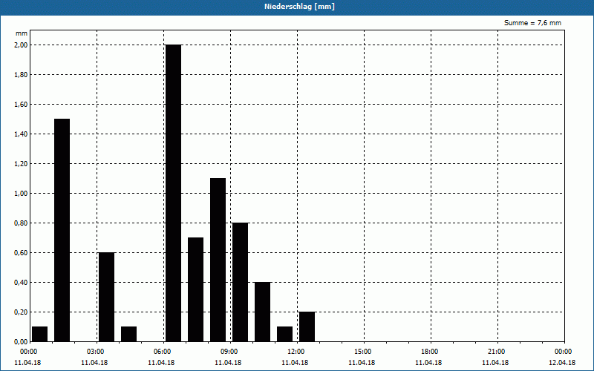
Task: Click the 'Niederschlag [mm]' chart title
Action: (299, 7)
